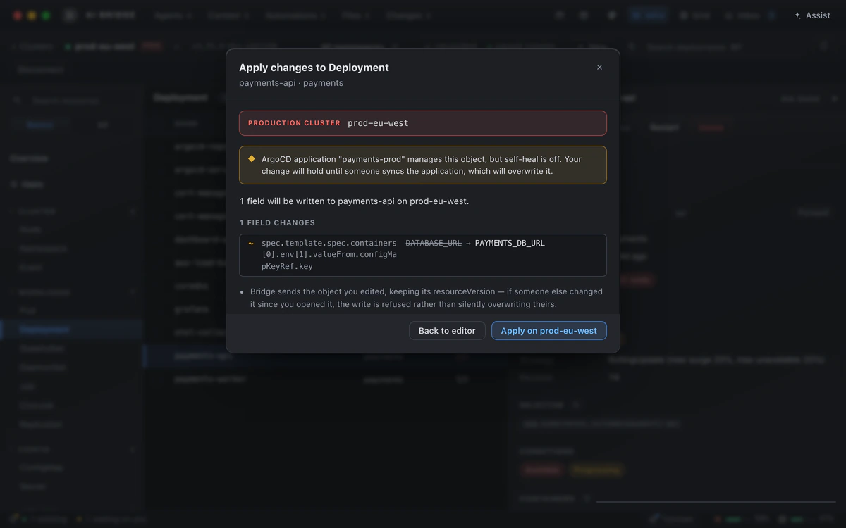Viewport: 846px width, 528px height.
Task: Confirm with Apply on prod-eu-west button
Action: point(548,331)
